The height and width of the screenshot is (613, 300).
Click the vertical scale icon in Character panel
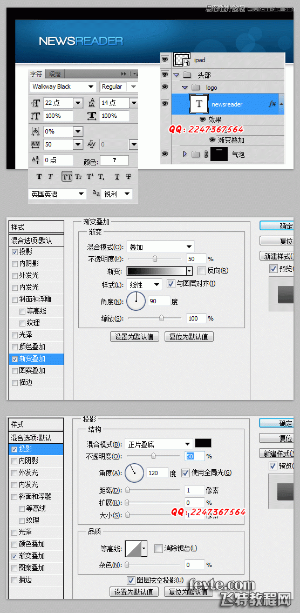(36, 116)
